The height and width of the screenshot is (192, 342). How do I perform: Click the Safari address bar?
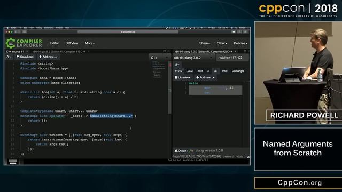point(128,32)
